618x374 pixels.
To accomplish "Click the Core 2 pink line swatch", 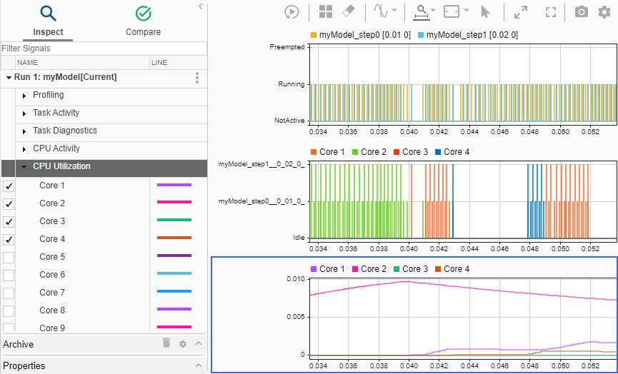I will [174, 203].
